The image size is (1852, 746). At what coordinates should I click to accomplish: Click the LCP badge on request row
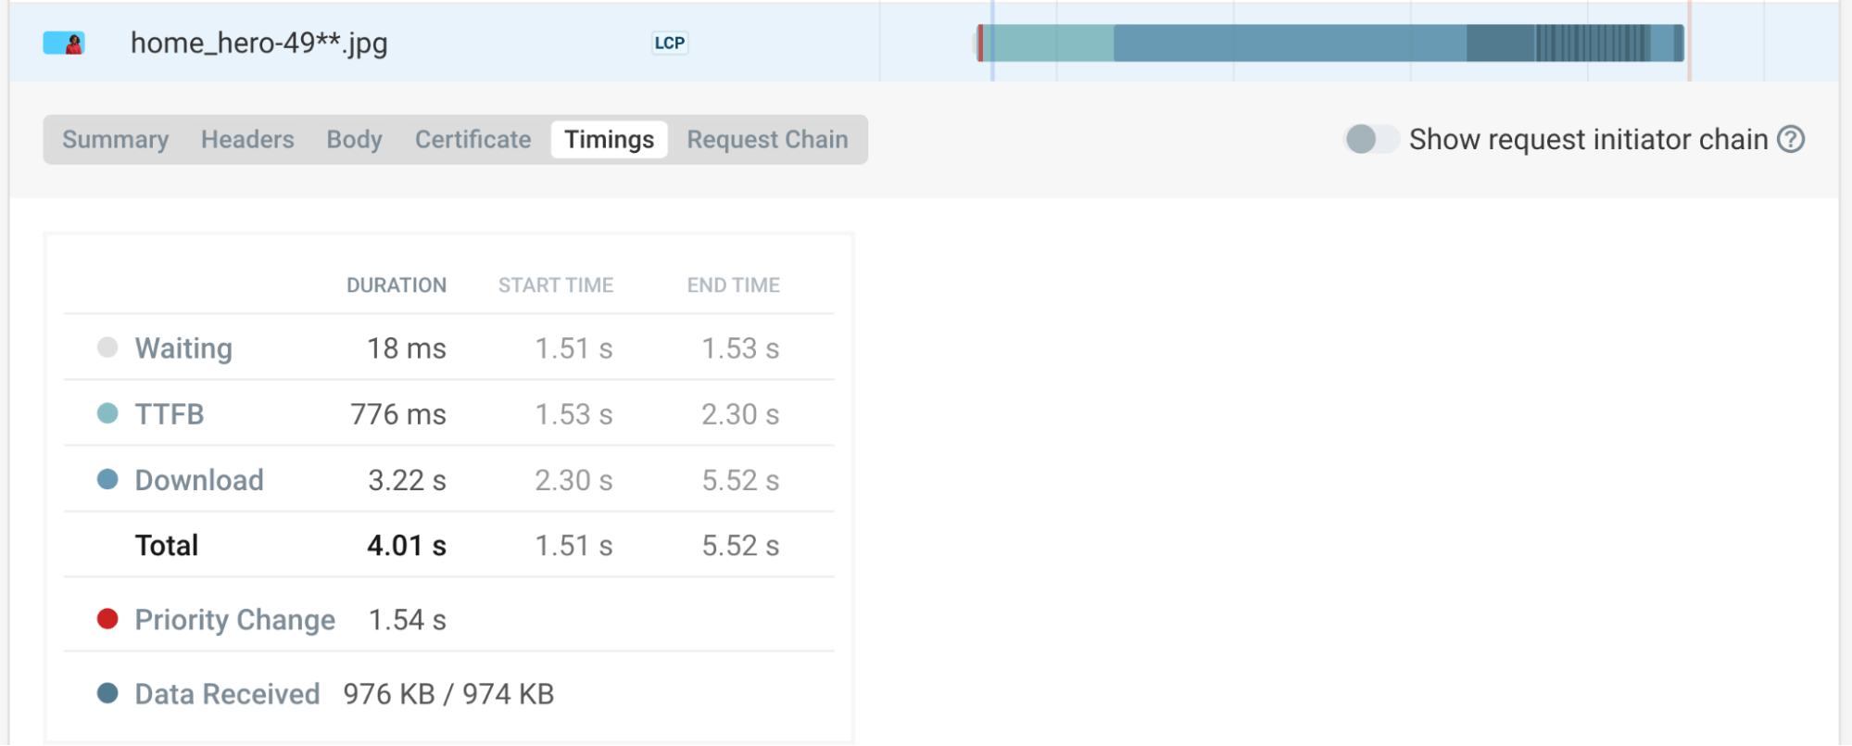pos(669,44)
